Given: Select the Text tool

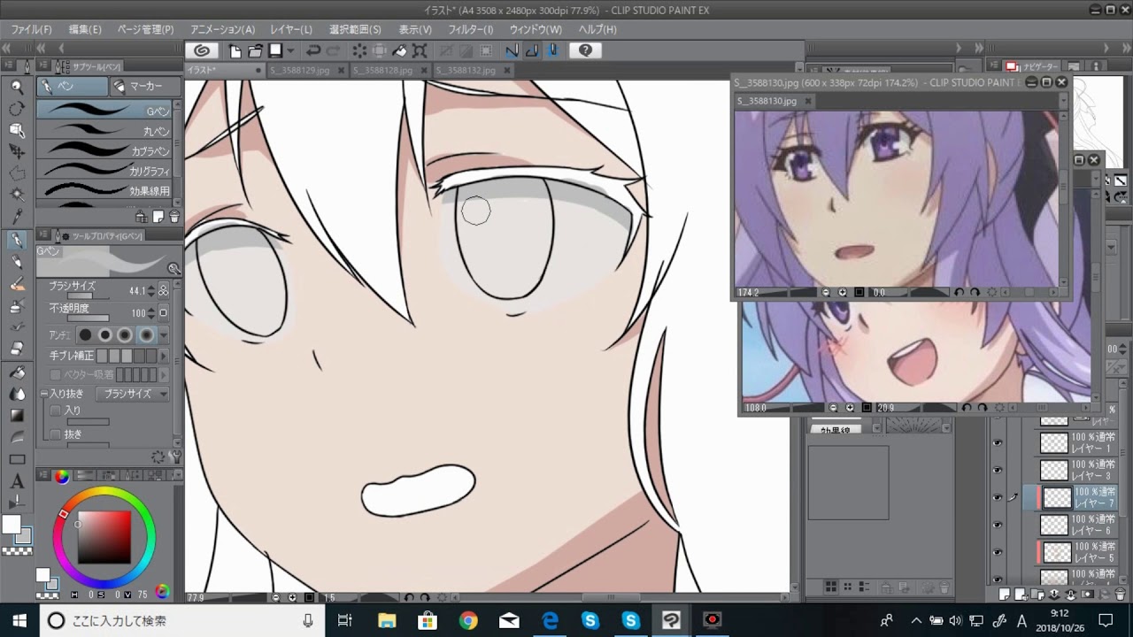Looking at the screenshot, I should click(x=17, y=482).
